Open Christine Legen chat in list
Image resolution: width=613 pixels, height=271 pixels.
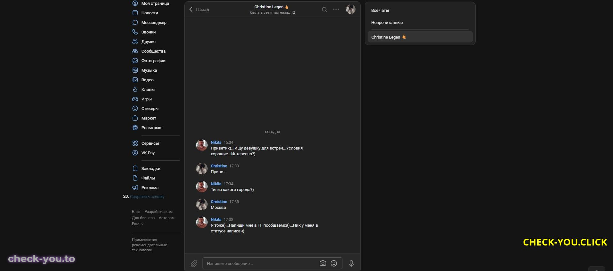(420, 37)
